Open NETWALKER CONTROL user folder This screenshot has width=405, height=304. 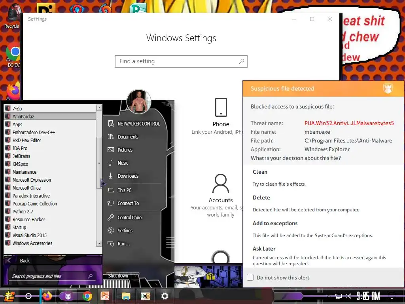pyautogui.click(x=134, y=124)
